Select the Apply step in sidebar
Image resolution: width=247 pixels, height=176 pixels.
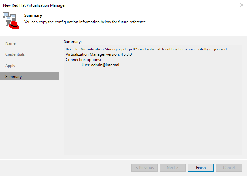[10, 66]
